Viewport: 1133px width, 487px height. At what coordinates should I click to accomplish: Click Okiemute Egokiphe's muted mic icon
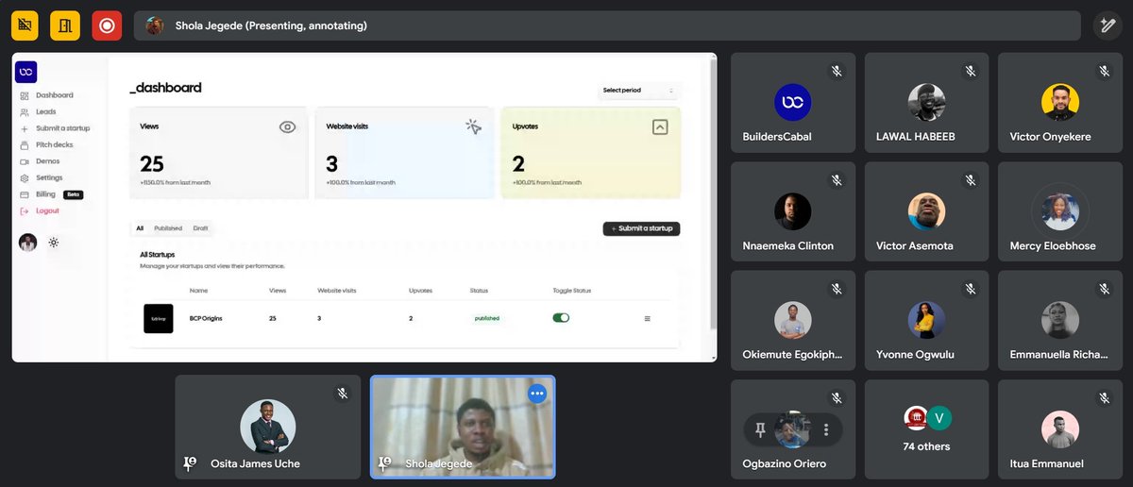point(837,289)
